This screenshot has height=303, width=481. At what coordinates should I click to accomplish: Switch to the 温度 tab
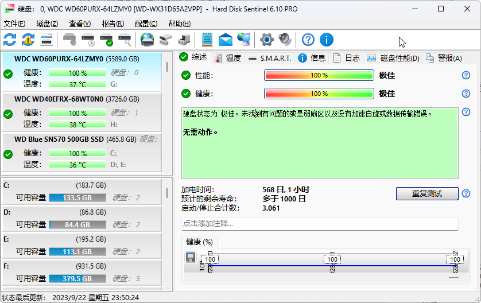pos(228,58)
